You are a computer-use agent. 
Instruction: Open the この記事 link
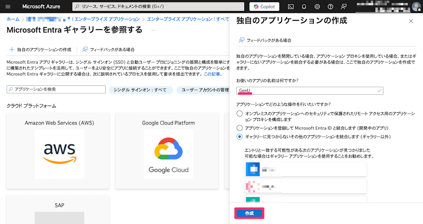pos(212,74)
